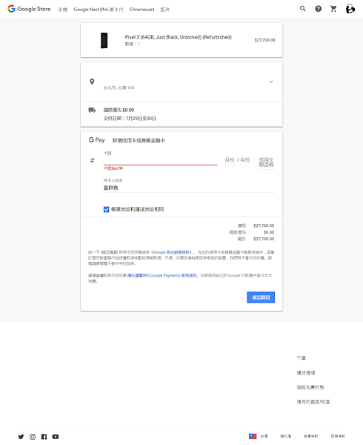363x445 pixels.
Task: Click the card security code field
Action: pos(267,162)
